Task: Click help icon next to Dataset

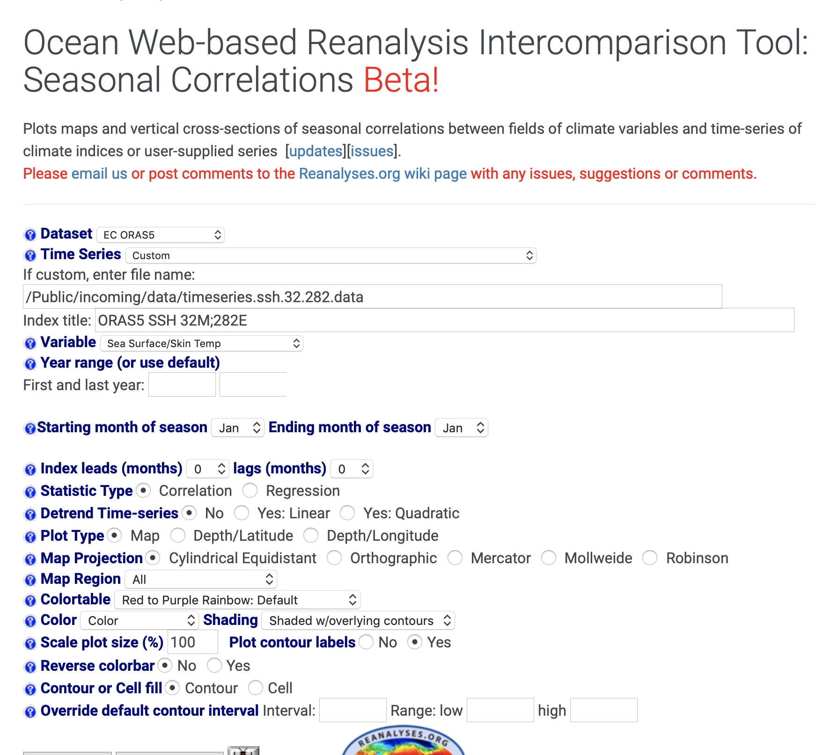Action: pyautogui.click(x=30, y=234)
